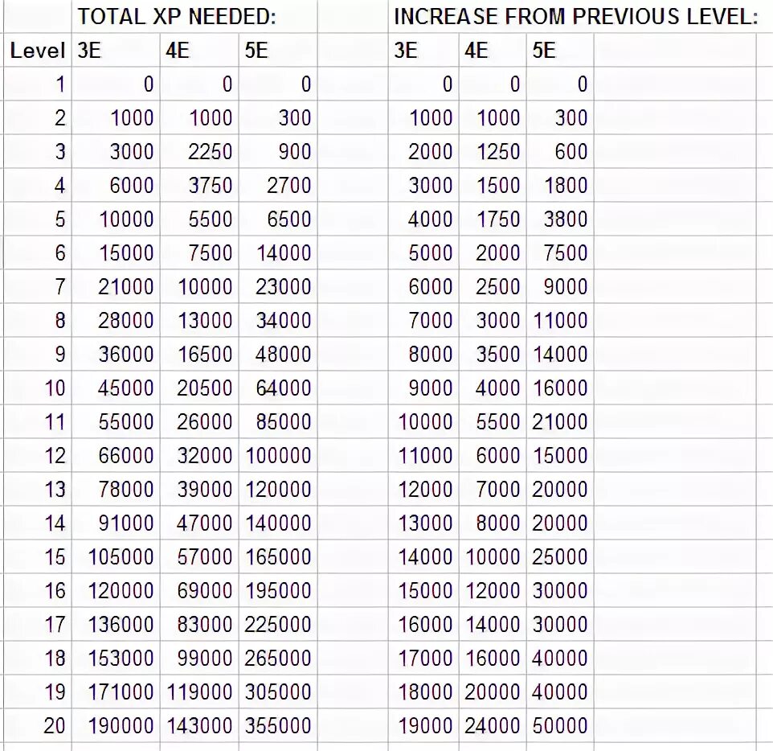Click the cell with value 105000
Image resolution: width=773 pixels, height=751 pixels.
point(116,556)
